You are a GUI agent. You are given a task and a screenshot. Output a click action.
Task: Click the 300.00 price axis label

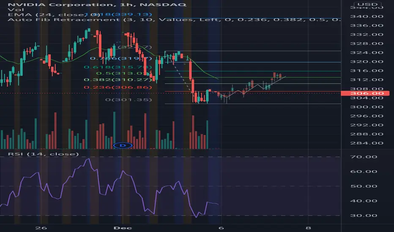(x=367, y=107)
